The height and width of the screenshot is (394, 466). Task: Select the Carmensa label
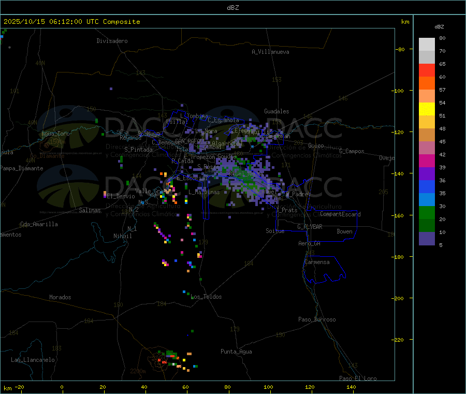[x=317, y=262]
